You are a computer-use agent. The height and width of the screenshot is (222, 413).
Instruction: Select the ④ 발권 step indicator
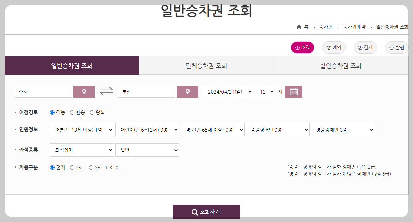coord(397,47)
